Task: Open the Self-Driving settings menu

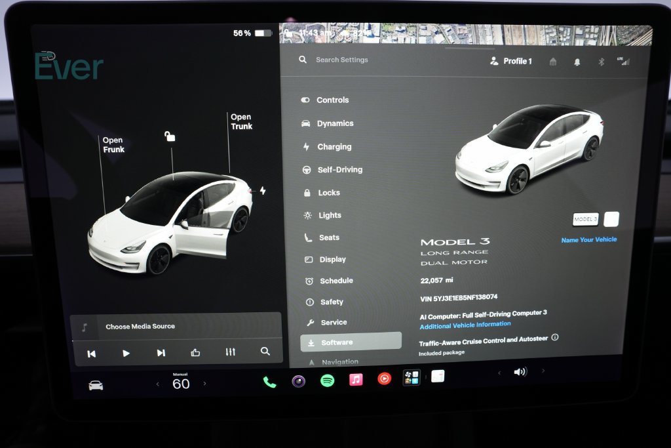Action: click(x=332, y=170)
